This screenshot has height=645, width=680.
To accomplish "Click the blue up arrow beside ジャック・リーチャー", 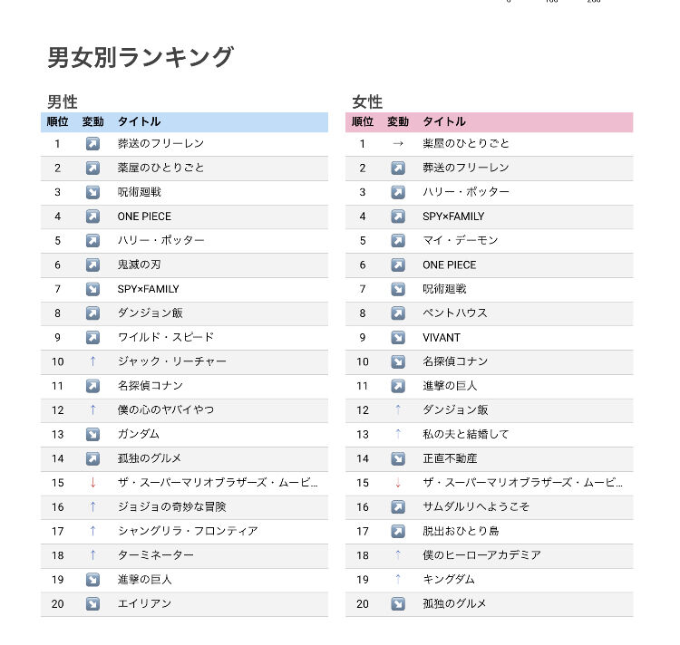I will click(x=92, y=361).
